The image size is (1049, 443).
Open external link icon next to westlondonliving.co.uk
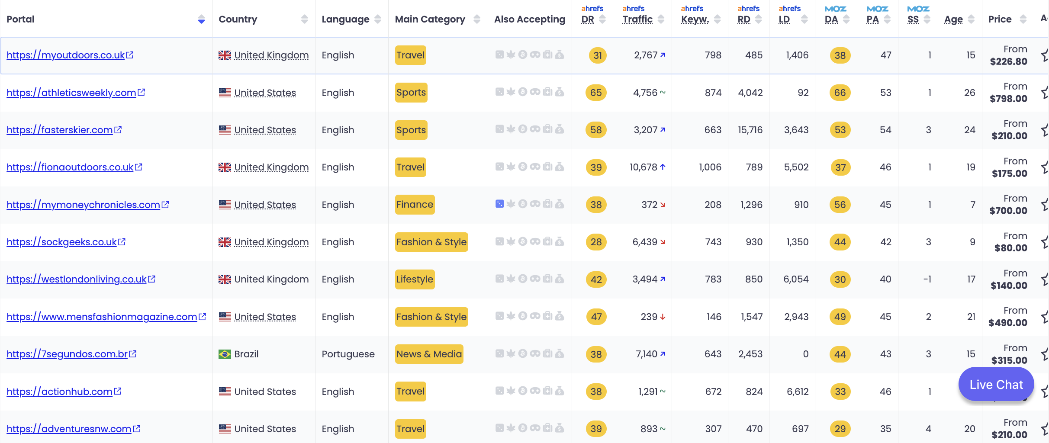point(151,279)
